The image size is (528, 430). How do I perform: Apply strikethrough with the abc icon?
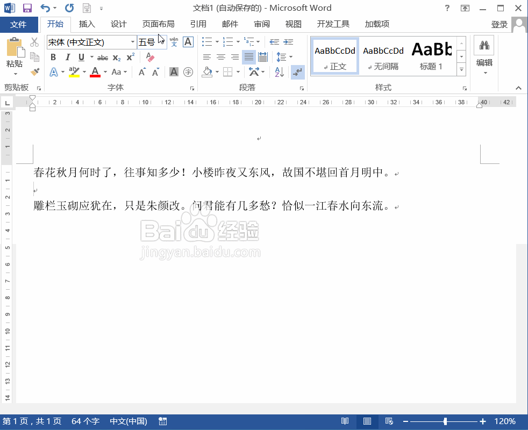[x=104, y=57]
